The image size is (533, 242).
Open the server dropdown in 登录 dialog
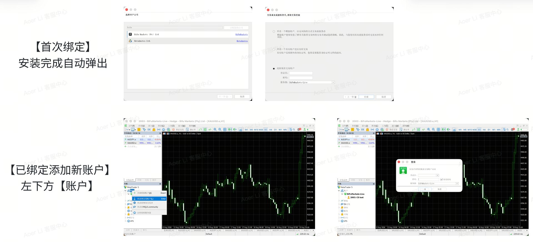[457, 183]
